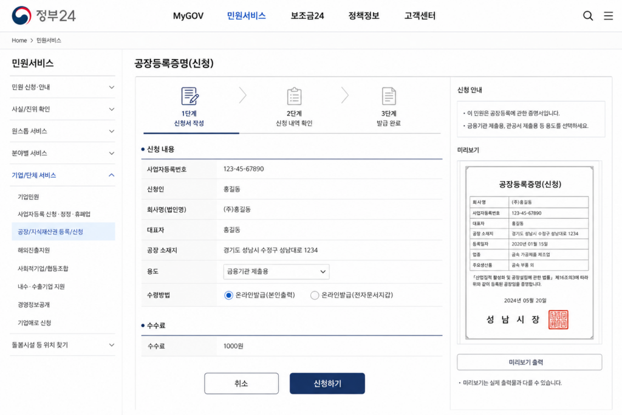Screen dimensions: 622x415
Task: Click the preview date 2024년 05월 20일
Action: 525,301
